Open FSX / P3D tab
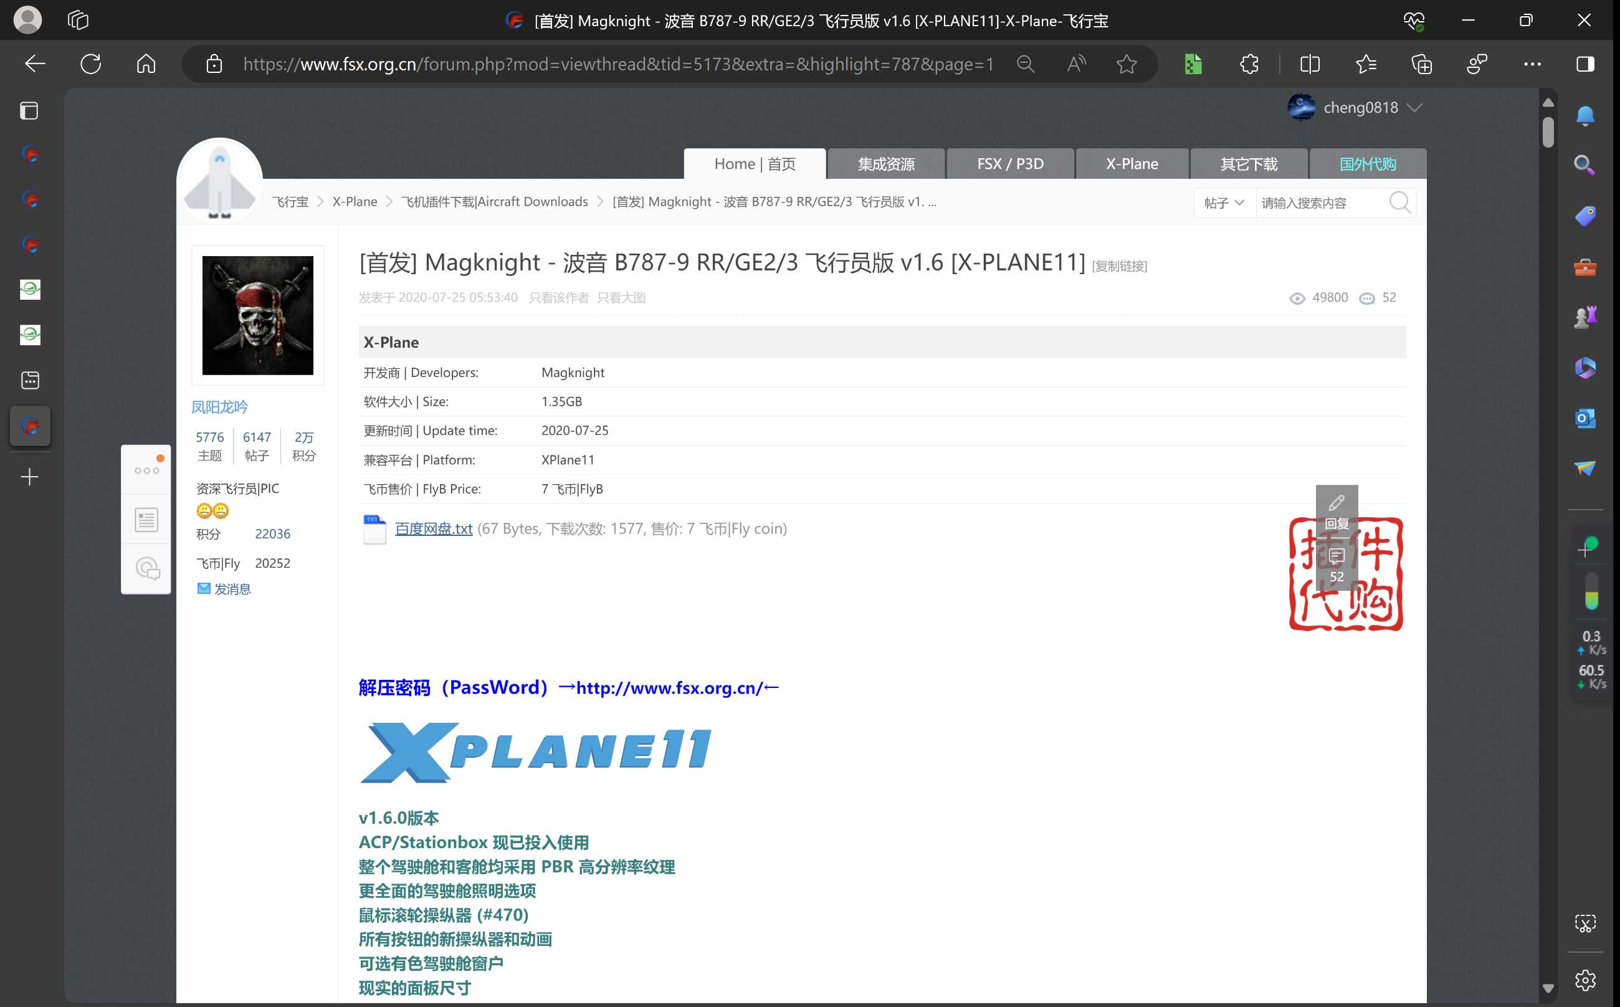The height and width of the screenshot is (1007, 1620). click(1009, 164)
